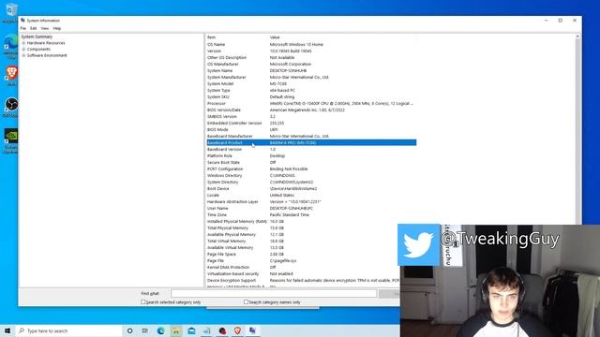Select System Summary in the tree
600x337 pixels.
tap(37, 37)
